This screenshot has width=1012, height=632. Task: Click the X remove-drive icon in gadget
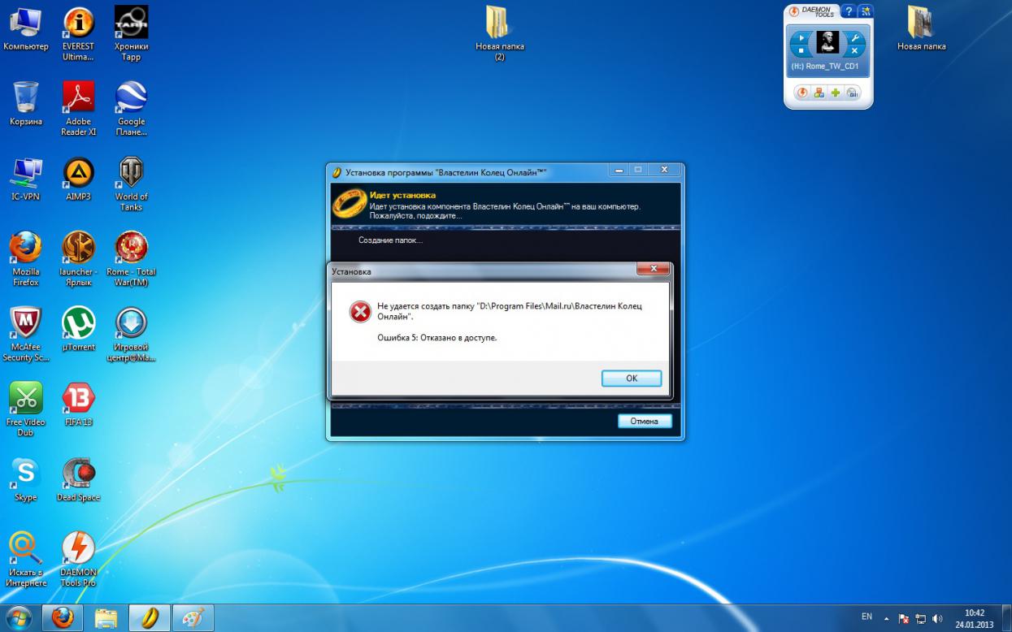click(854, 50)
